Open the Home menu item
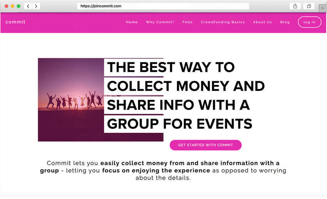Screen dimensions: 327x199 [x=132, y=22]
